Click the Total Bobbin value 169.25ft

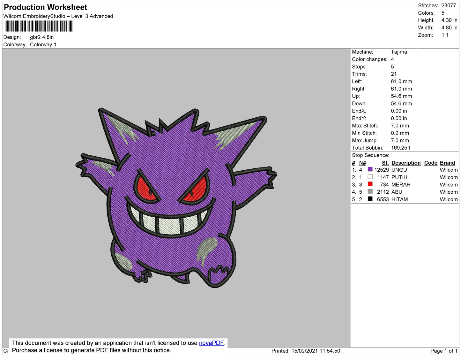click(401, 148)
